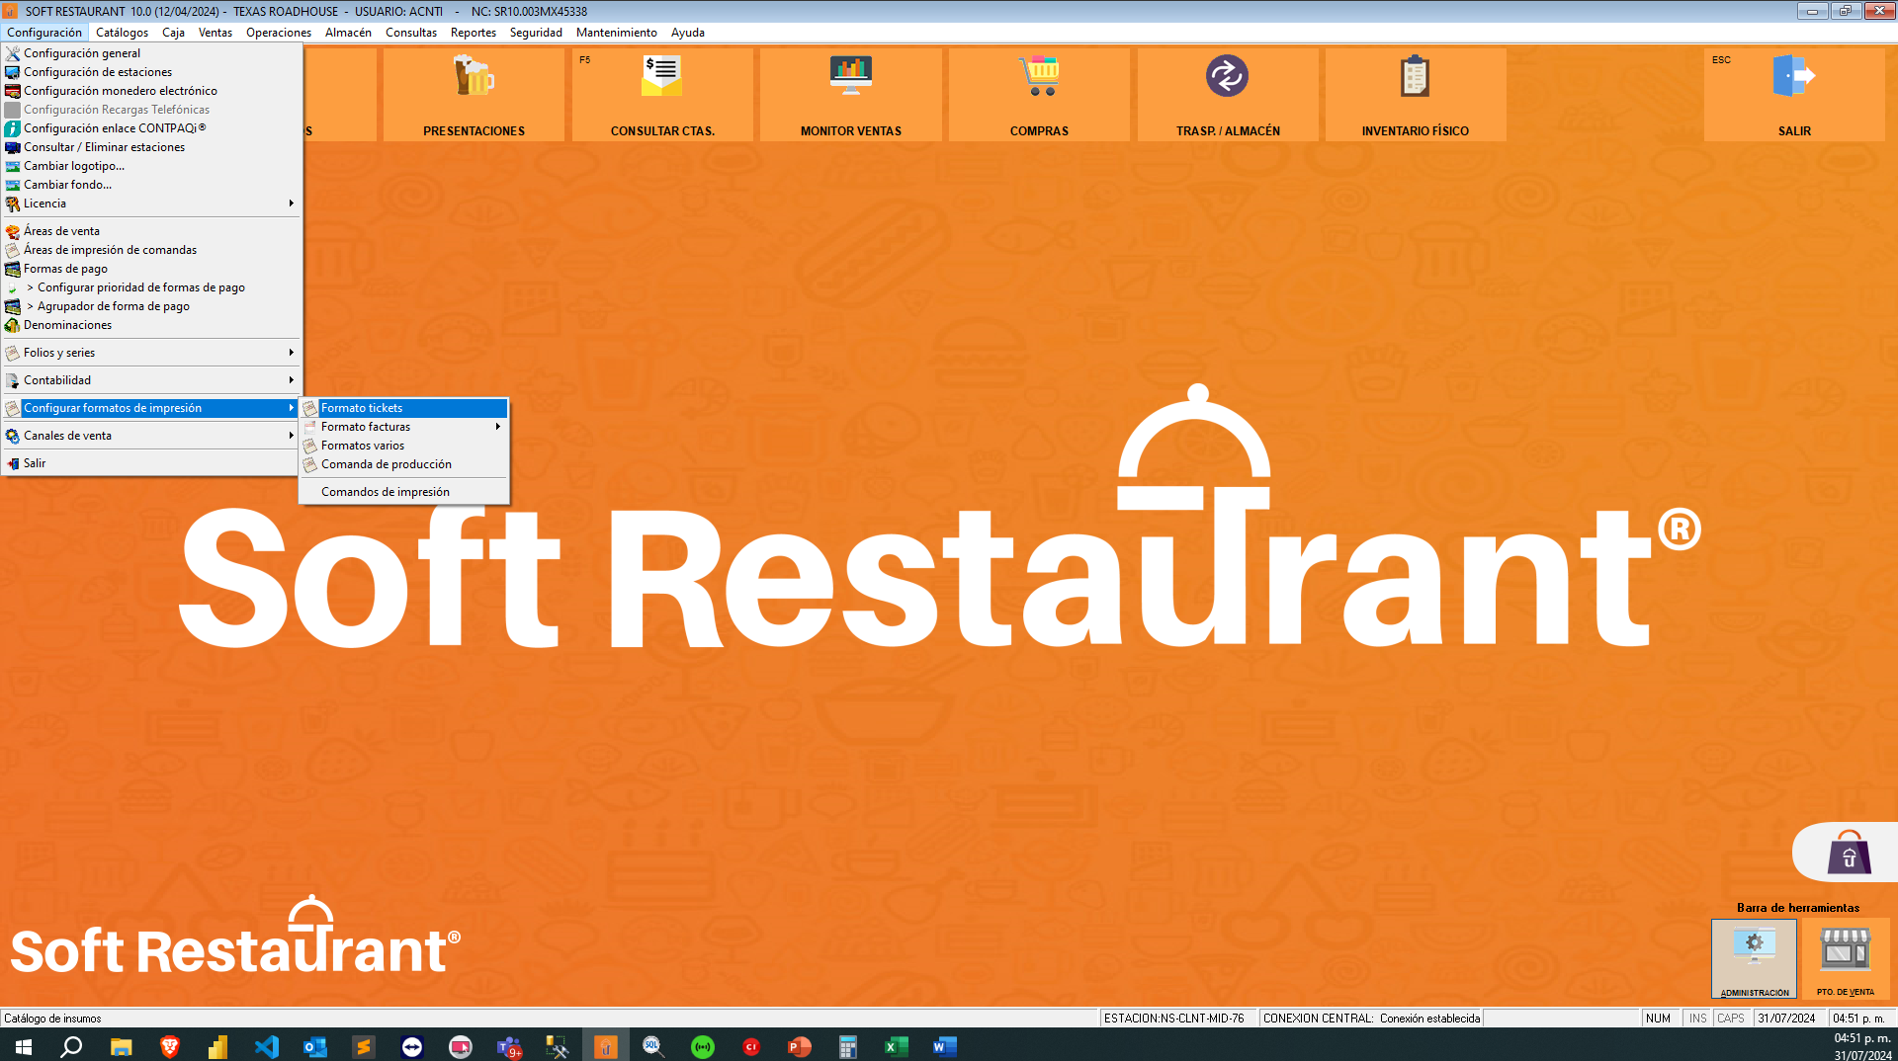Open Windows taskbar search
Screen dimensions: 1898x1061
[x=71, y=1046]
